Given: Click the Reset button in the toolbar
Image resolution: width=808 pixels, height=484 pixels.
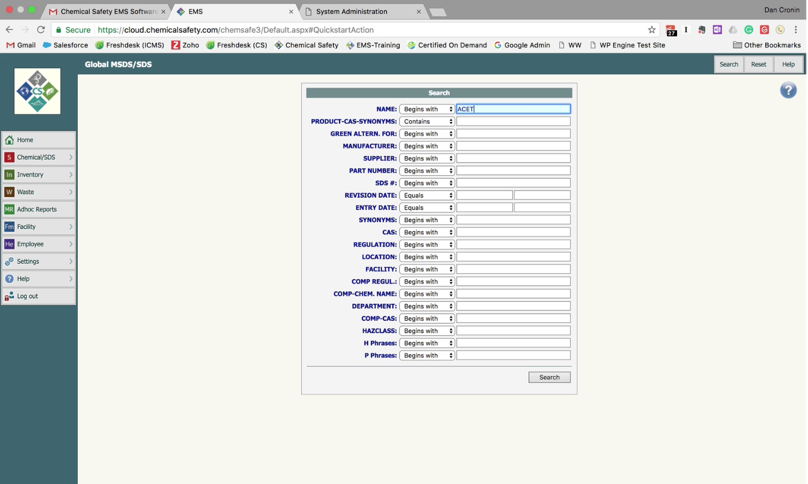Looking at the screenshot, I should (x=758, y=64).
